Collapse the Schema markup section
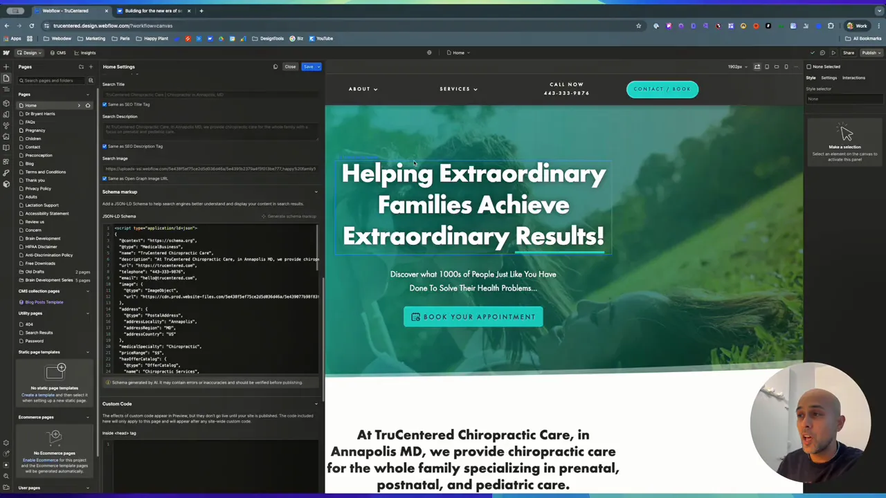This screenshot has width=886, height=498. [x=316, y=192]
